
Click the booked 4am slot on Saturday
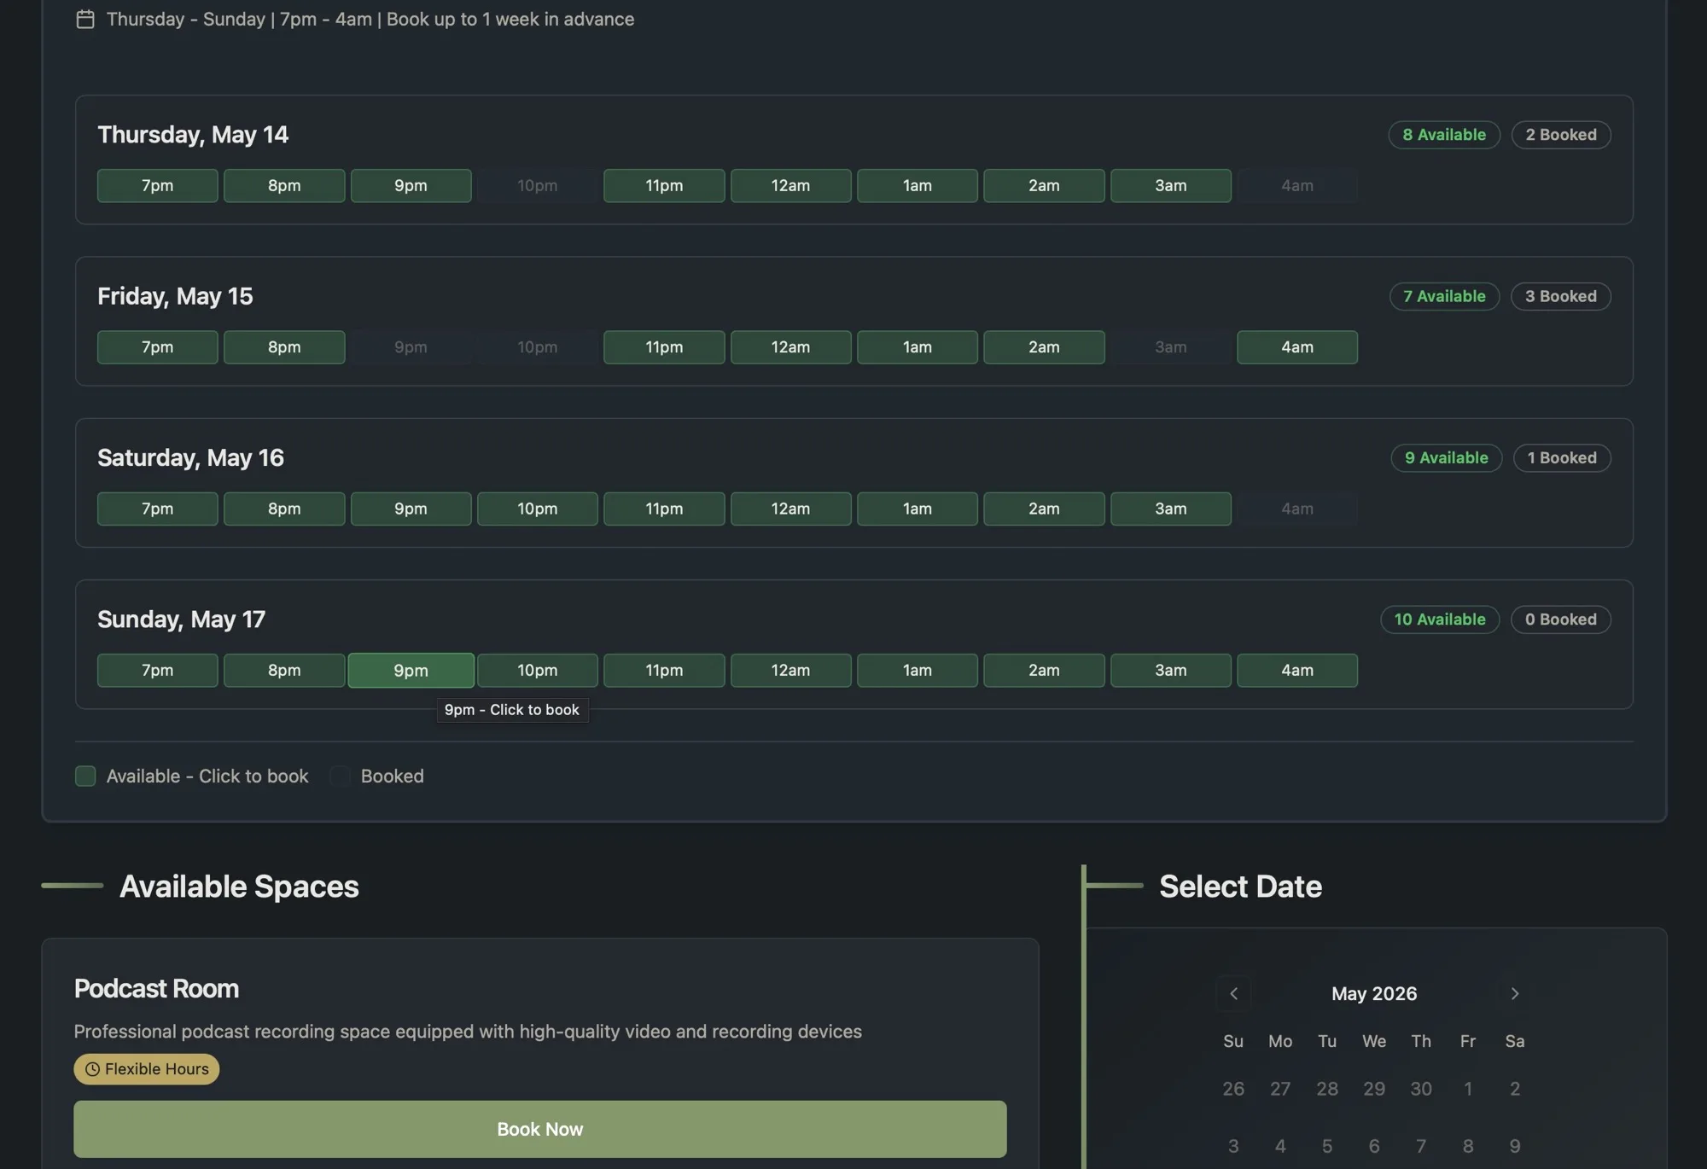[x=1297, y=509]
